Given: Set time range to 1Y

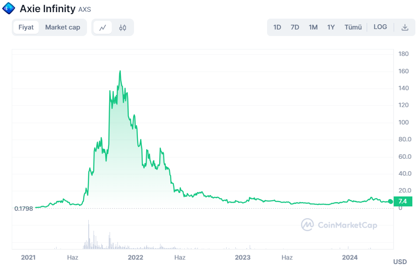Looking at the screenshot, I should click(331, 27).
